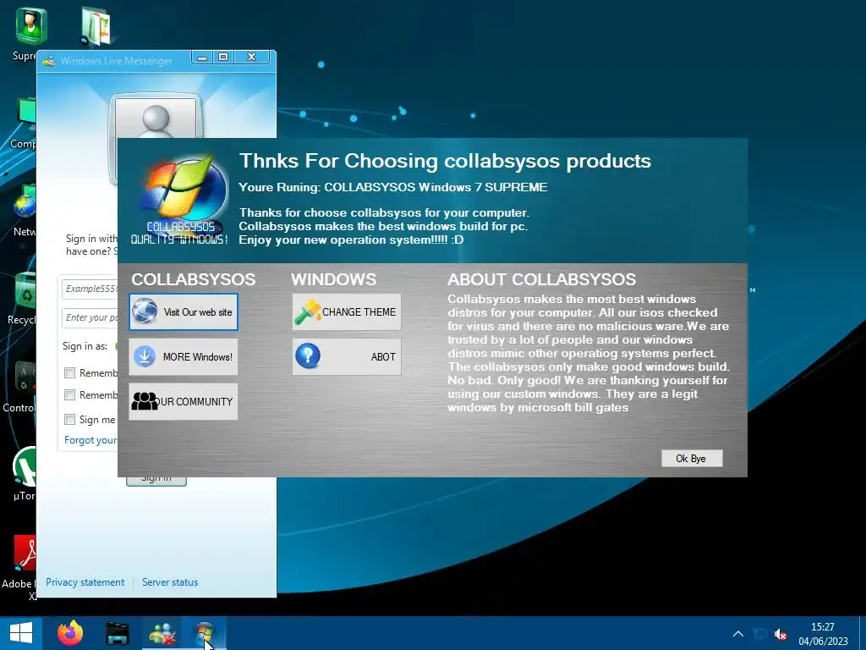Focus the Enter your password field
This screenshot has width=866, height=650.
click(90, 318)
